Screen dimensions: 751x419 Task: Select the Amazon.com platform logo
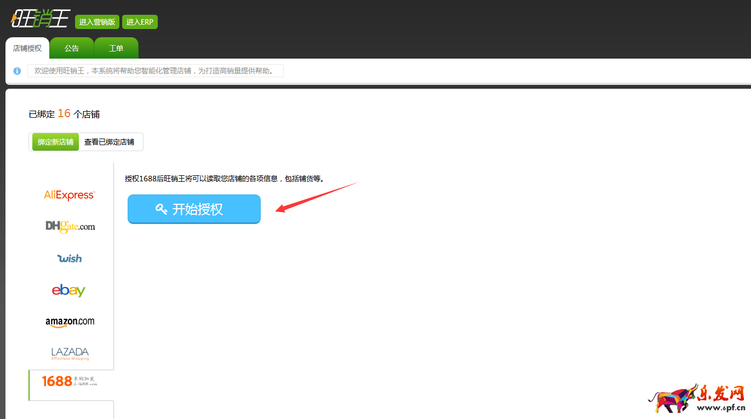[x=70, y=322]
